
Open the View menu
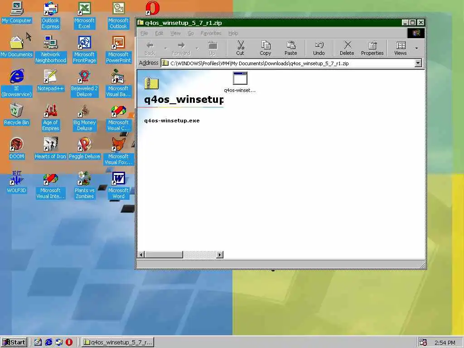click(175, 33)
